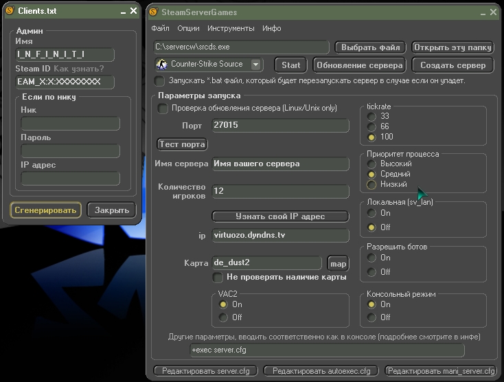
Task: Set Консольный режим to Off
Action: point(371,317)
